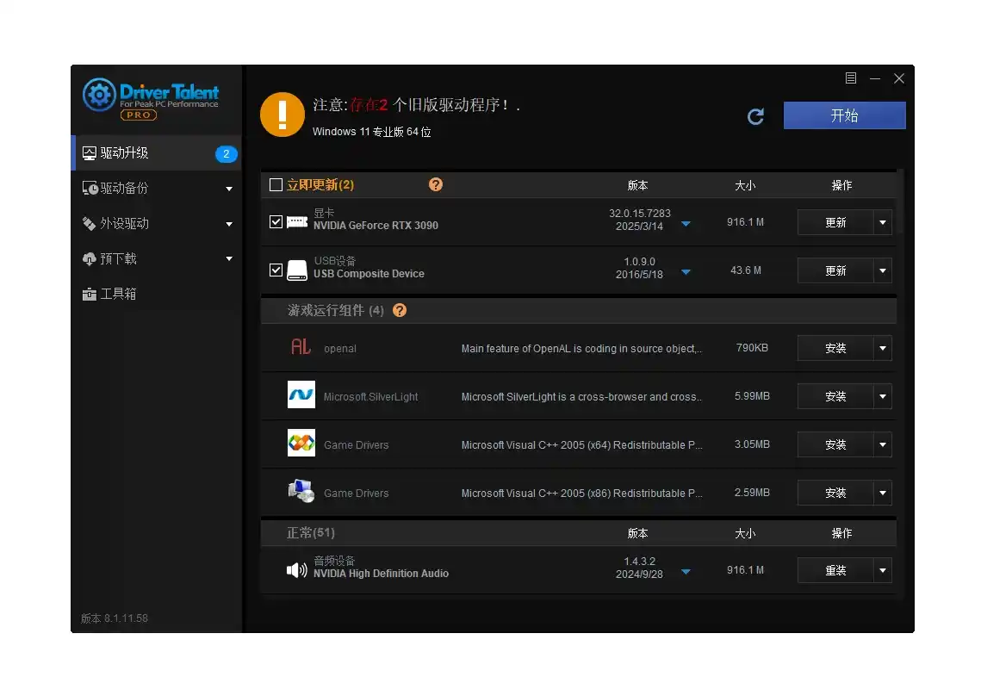Uncheck the NVIDIA GeForce RTX 3090 checkbox
Viewport: 981px width, 677px height.
click(276, 221)
